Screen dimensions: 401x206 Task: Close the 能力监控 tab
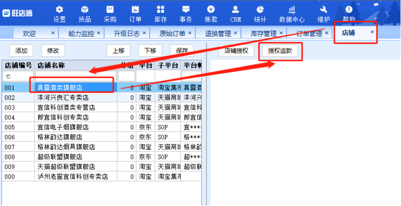tap(98, 33)
